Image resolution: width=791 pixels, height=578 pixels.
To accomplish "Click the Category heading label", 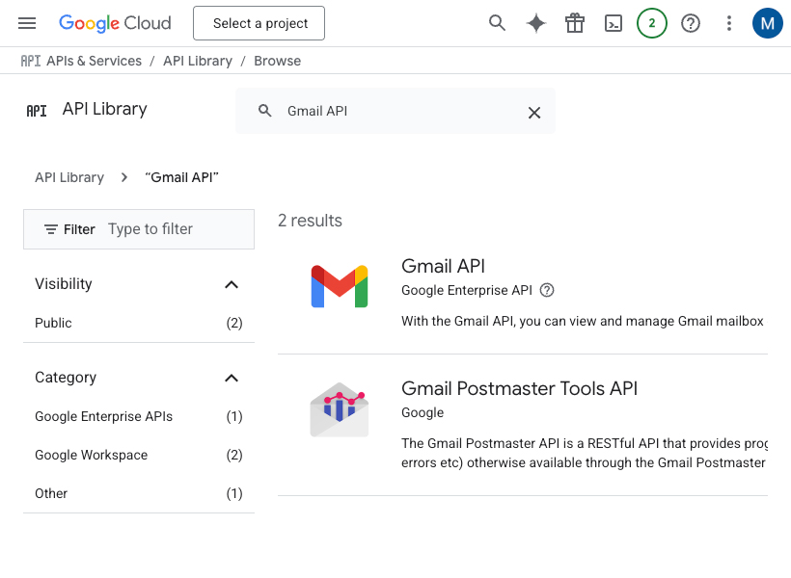I will click(x=66, y=378).
